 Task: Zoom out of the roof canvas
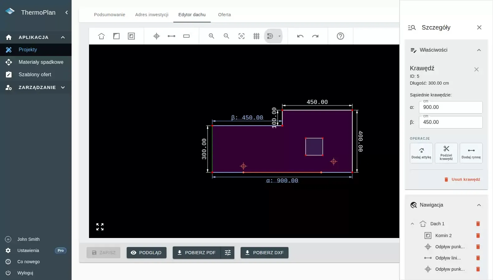(227, 36)
